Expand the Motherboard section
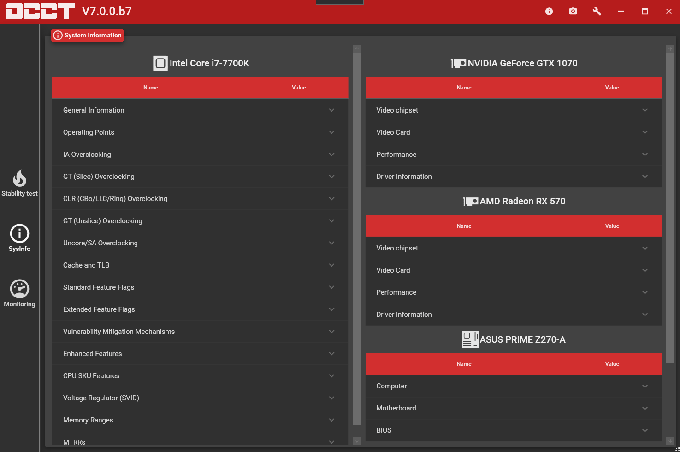The width and height of the screenshot is (680, 452). click(x=513, y=408)
